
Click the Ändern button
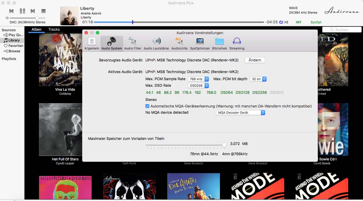click(255, 60)
